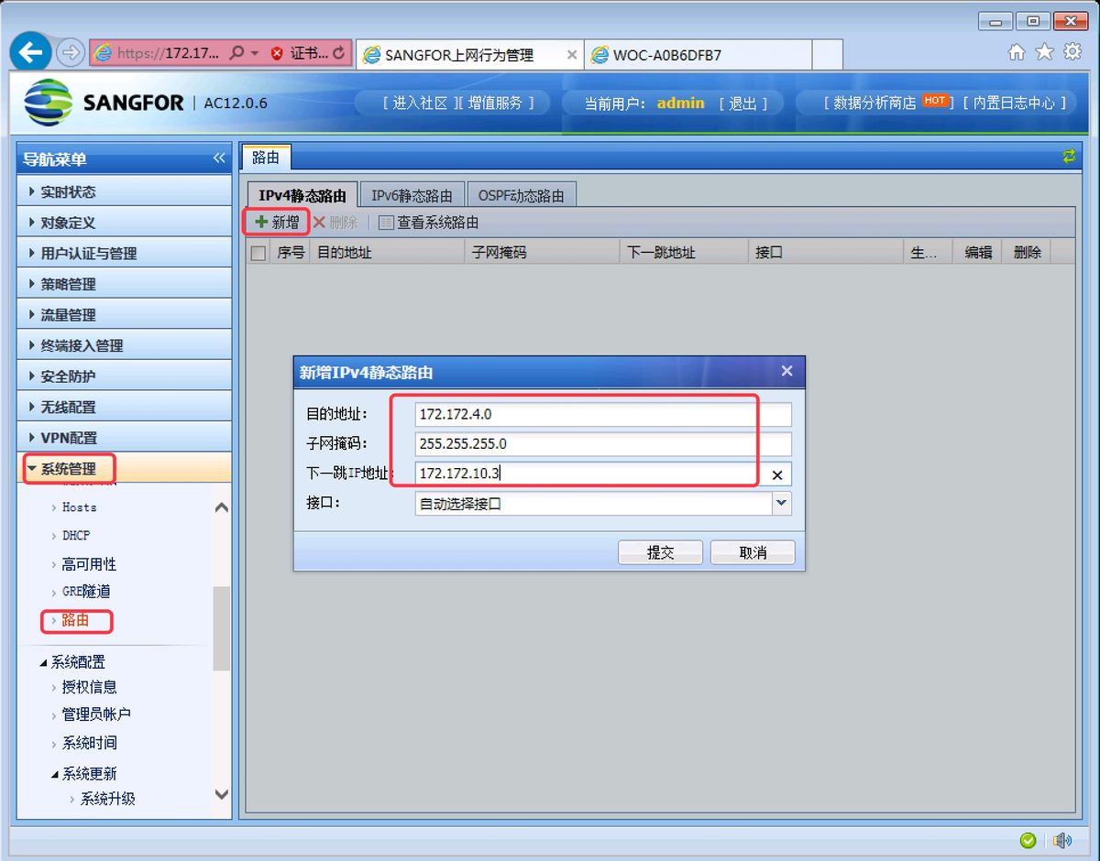Click the disabled 删除 toolbar button
Viewport: 1100px width, 861px height.
point(335,222)
